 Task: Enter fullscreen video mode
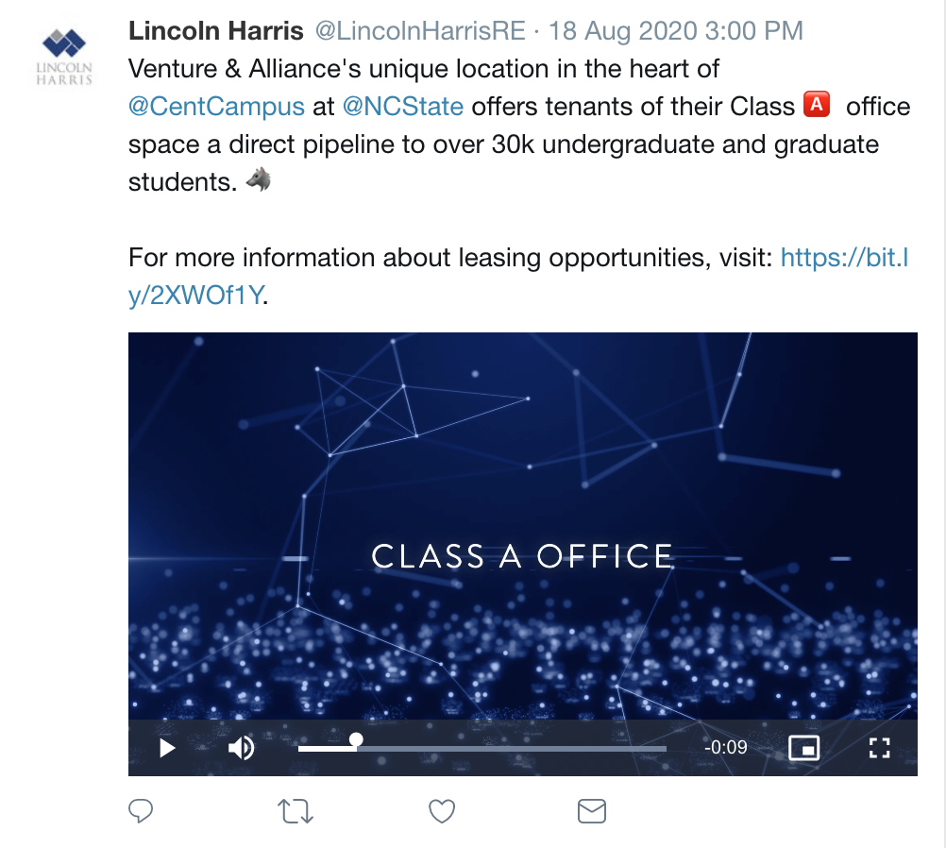click(x=879, y=749)
